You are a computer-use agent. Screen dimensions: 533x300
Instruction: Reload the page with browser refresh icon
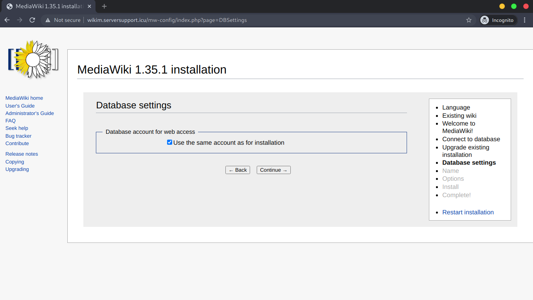point(32,20)
